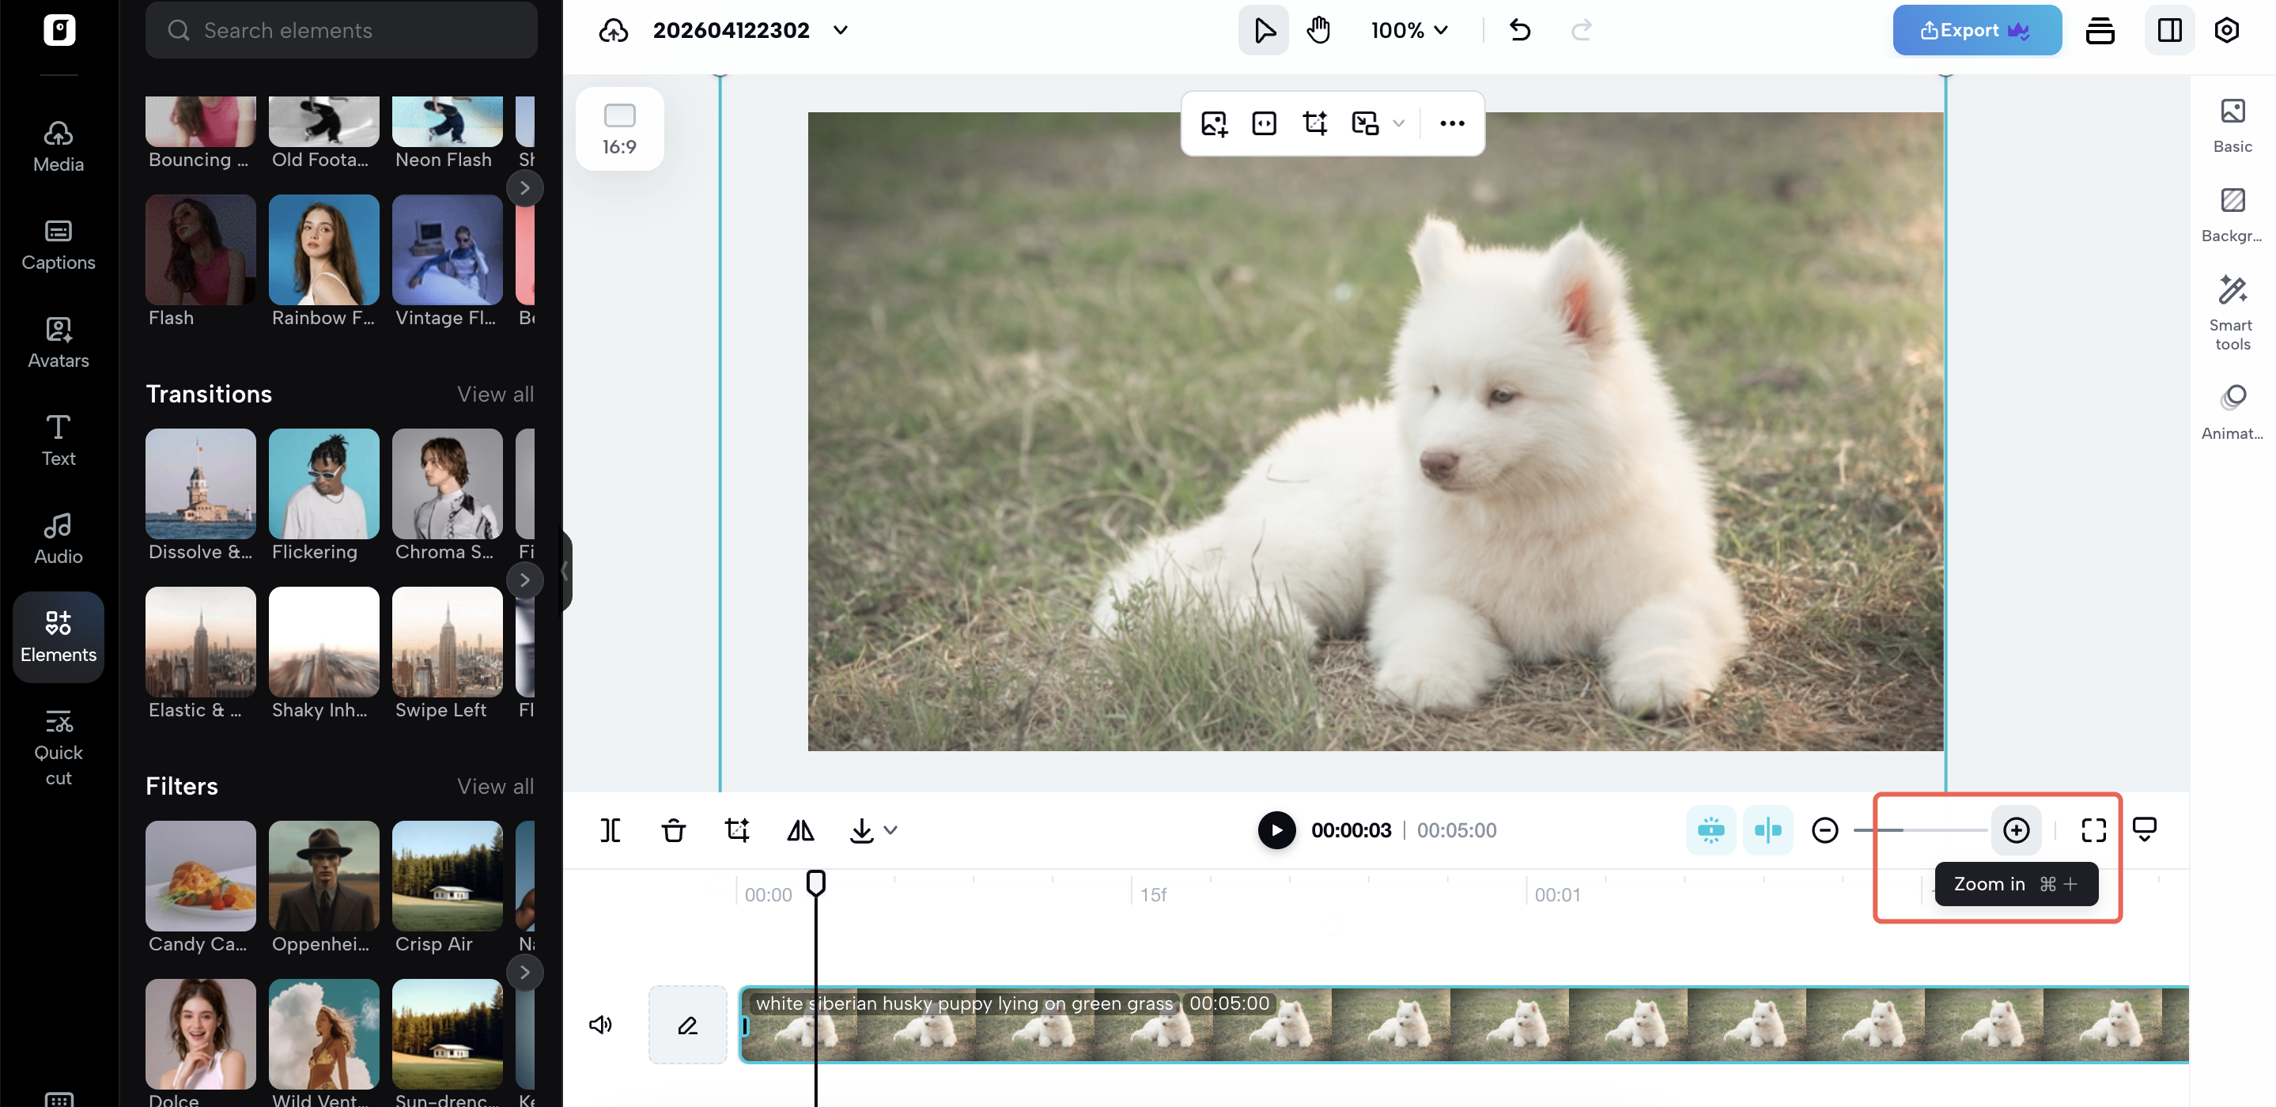
Task: Expand the preview to full screen
Action: click(2094, 829)
